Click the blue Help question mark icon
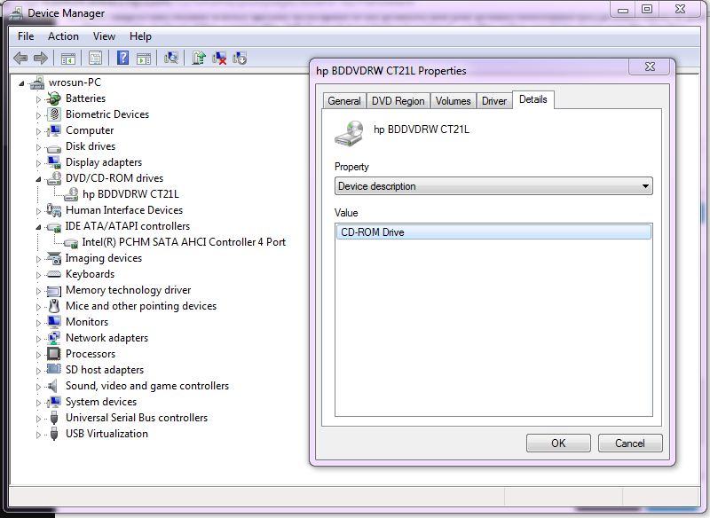The image size is (710, 518). pyautogui.click(x=122, y=58)
